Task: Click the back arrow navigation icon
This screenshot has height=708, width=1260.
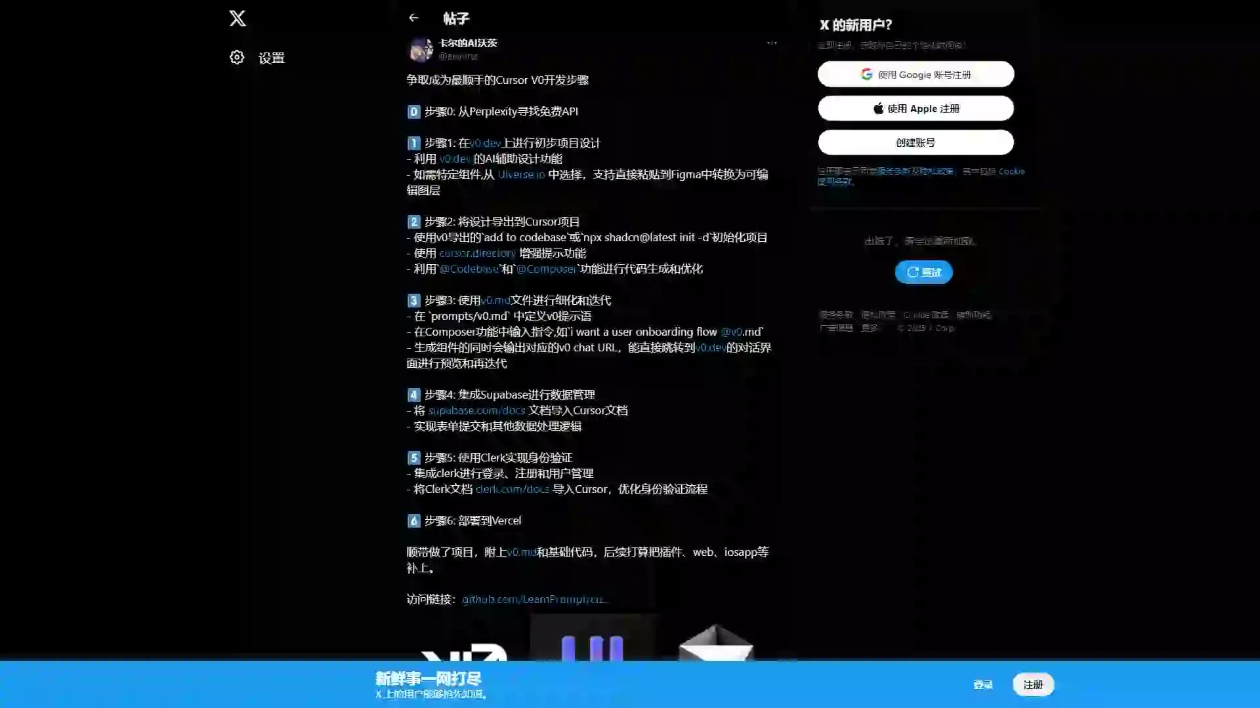Action: (413, 17)
